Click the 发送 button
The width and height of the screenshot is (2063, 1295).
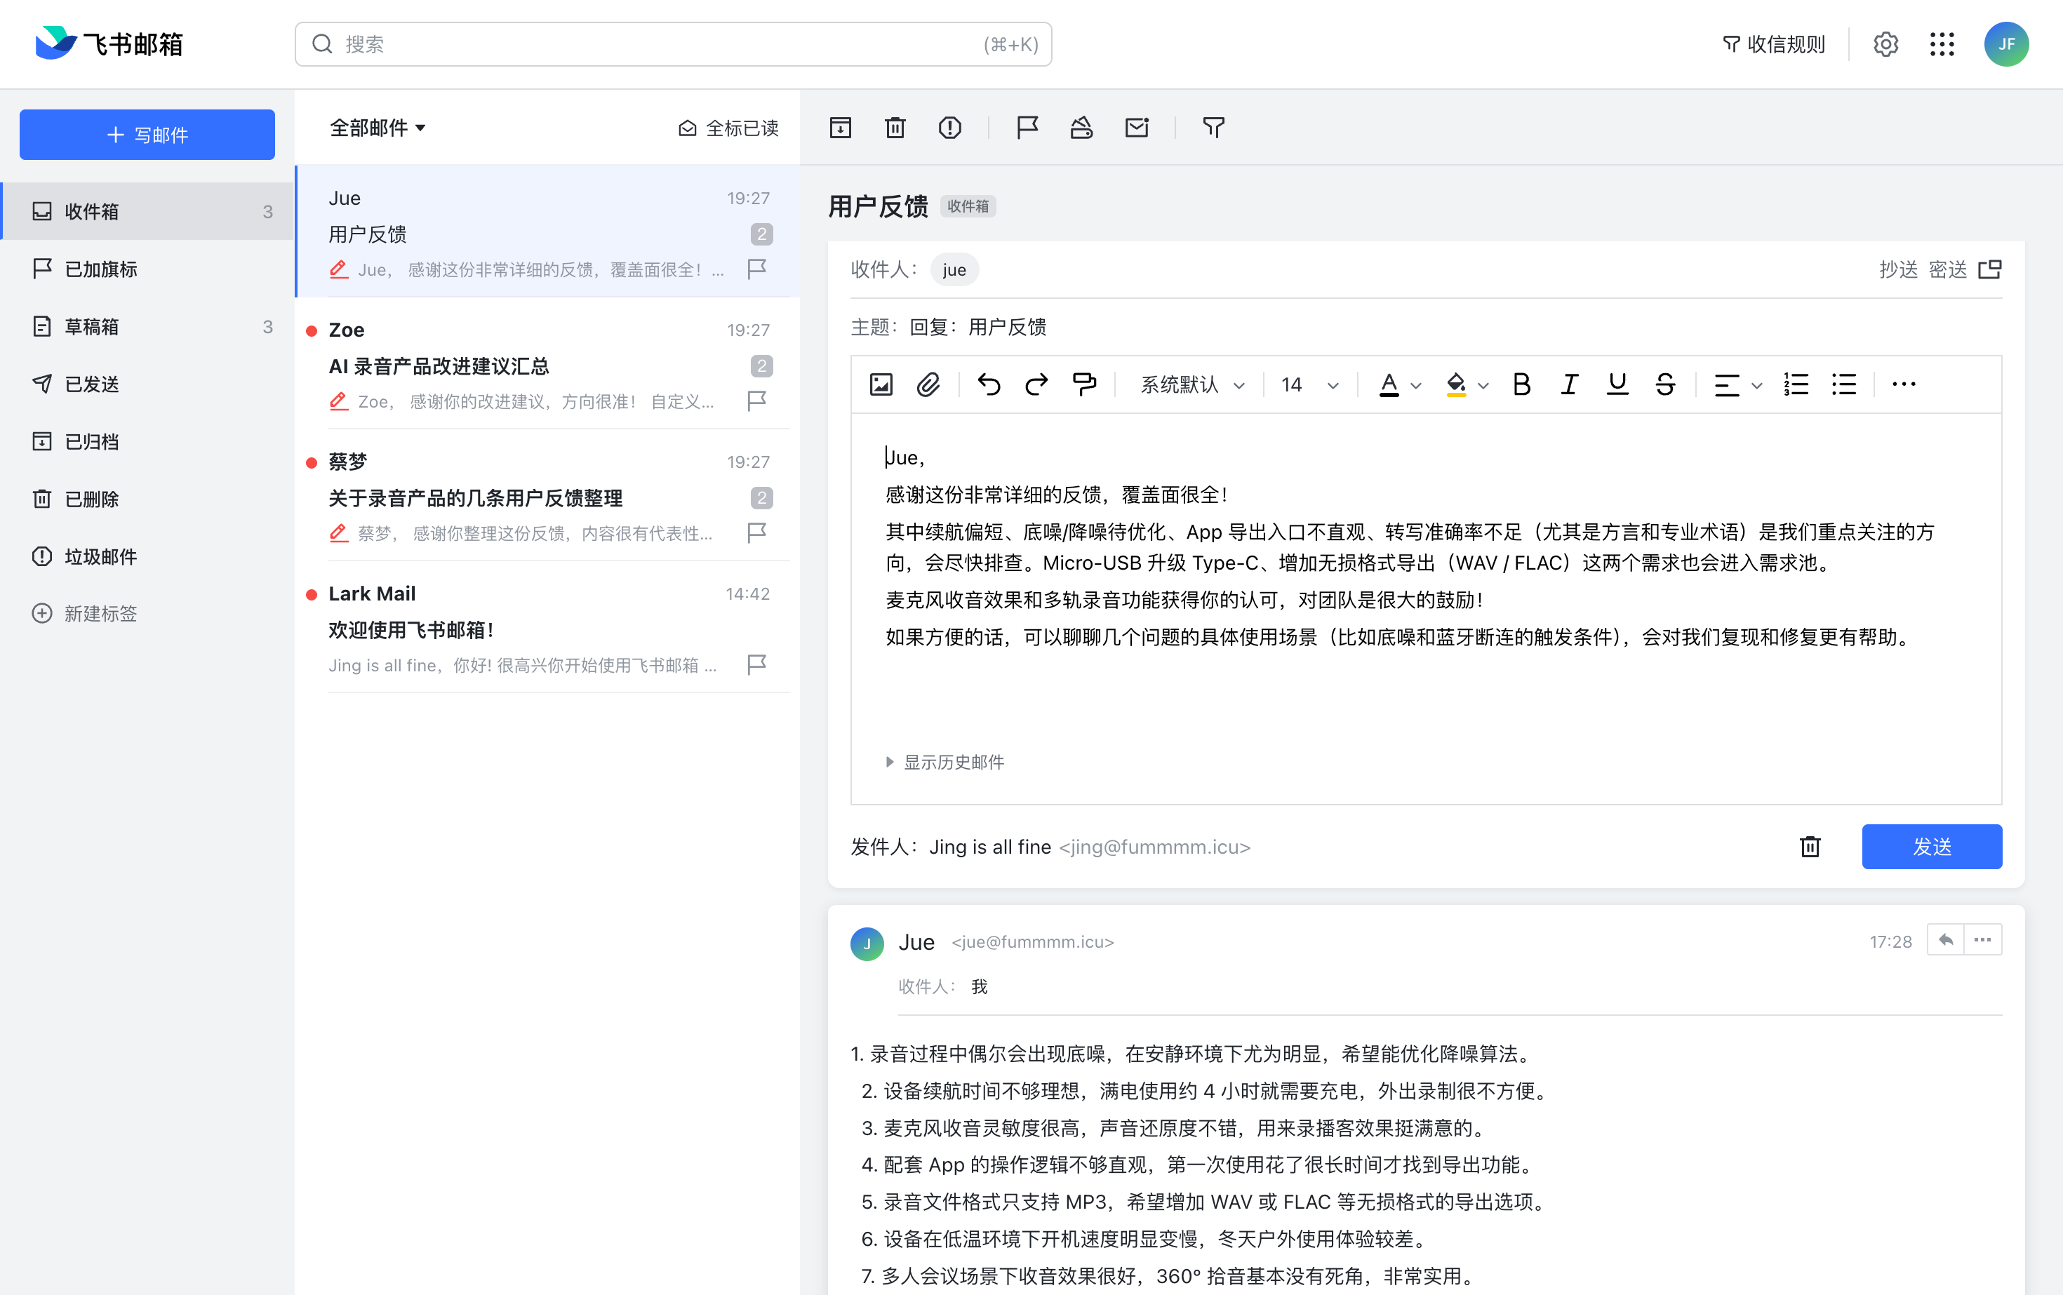tap(1931, 846)
